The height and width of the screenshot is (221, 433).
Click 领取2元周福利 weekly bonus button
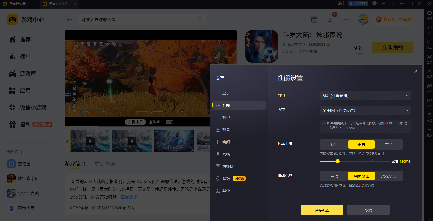pyautogui.click(x=394, y=19)
